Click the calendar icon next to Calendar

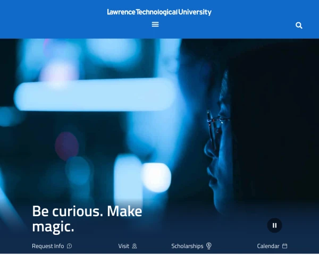click(285, 246)
